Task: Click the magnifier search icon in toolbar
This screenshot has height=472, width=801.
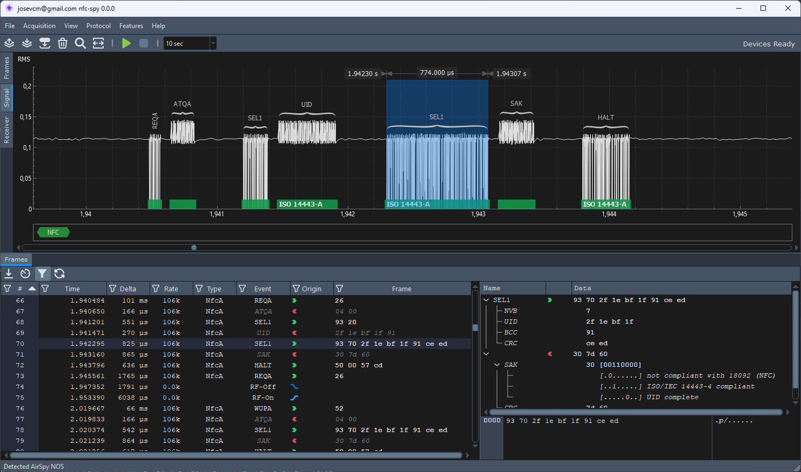Action: 80,43
